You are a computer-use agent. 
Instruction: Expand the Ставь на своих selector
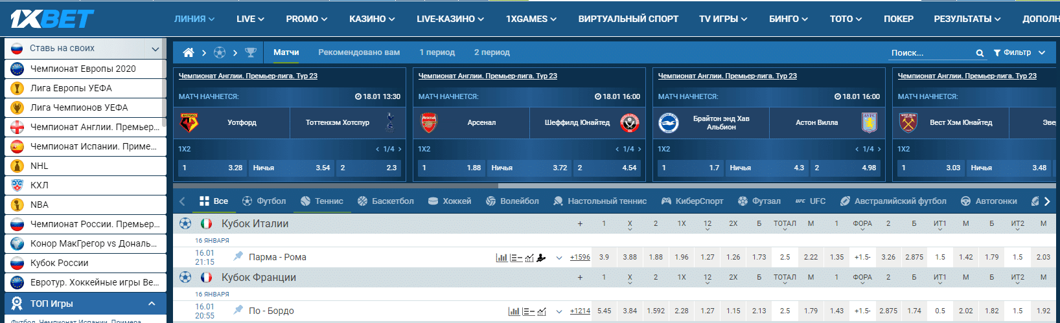(x=86, y=49)
